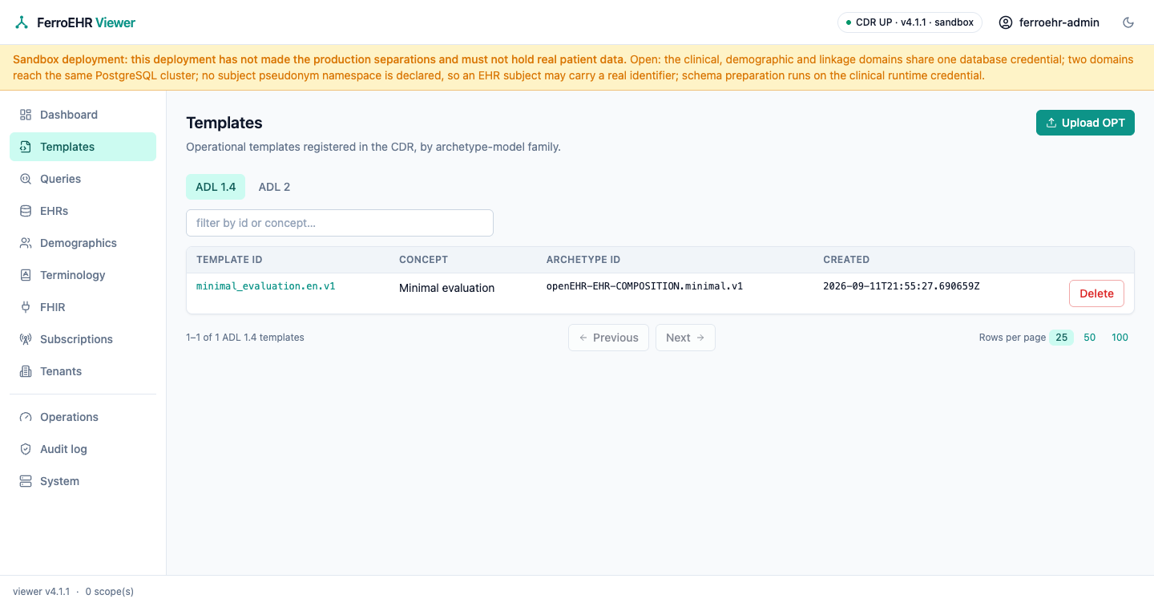Go to Queries in the sidebar
Viewport: 1154px width, 607px height.
(x=61, y=179)
